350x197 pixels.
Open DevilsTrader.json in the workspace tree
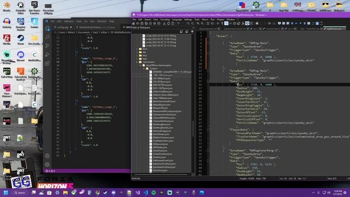161,134
